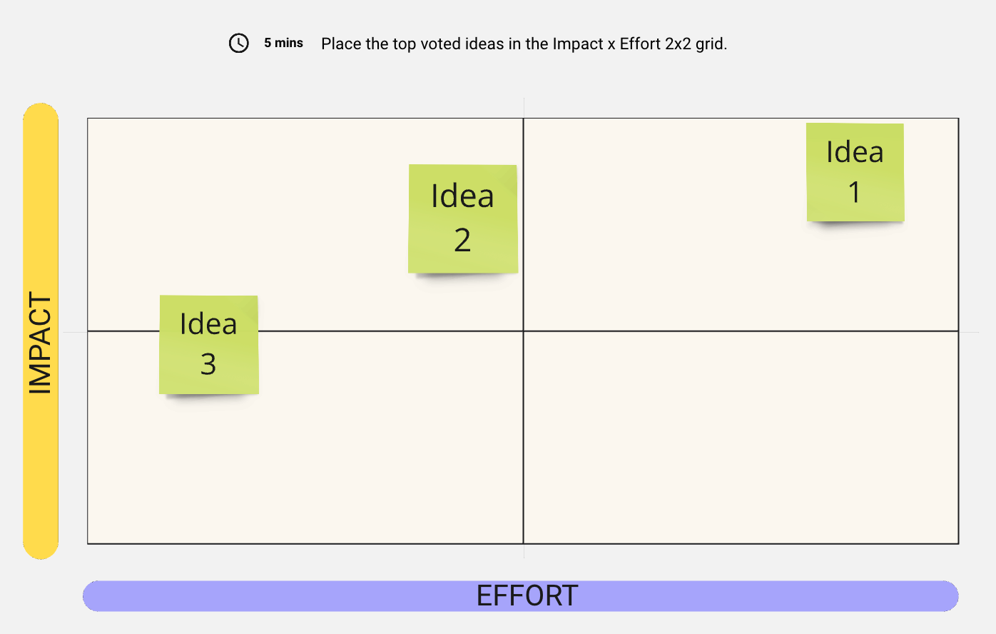This screenshot has height=634, width=996.
Task: Select the Idea 2 sticky note
Action: click(x=462, y=218)
